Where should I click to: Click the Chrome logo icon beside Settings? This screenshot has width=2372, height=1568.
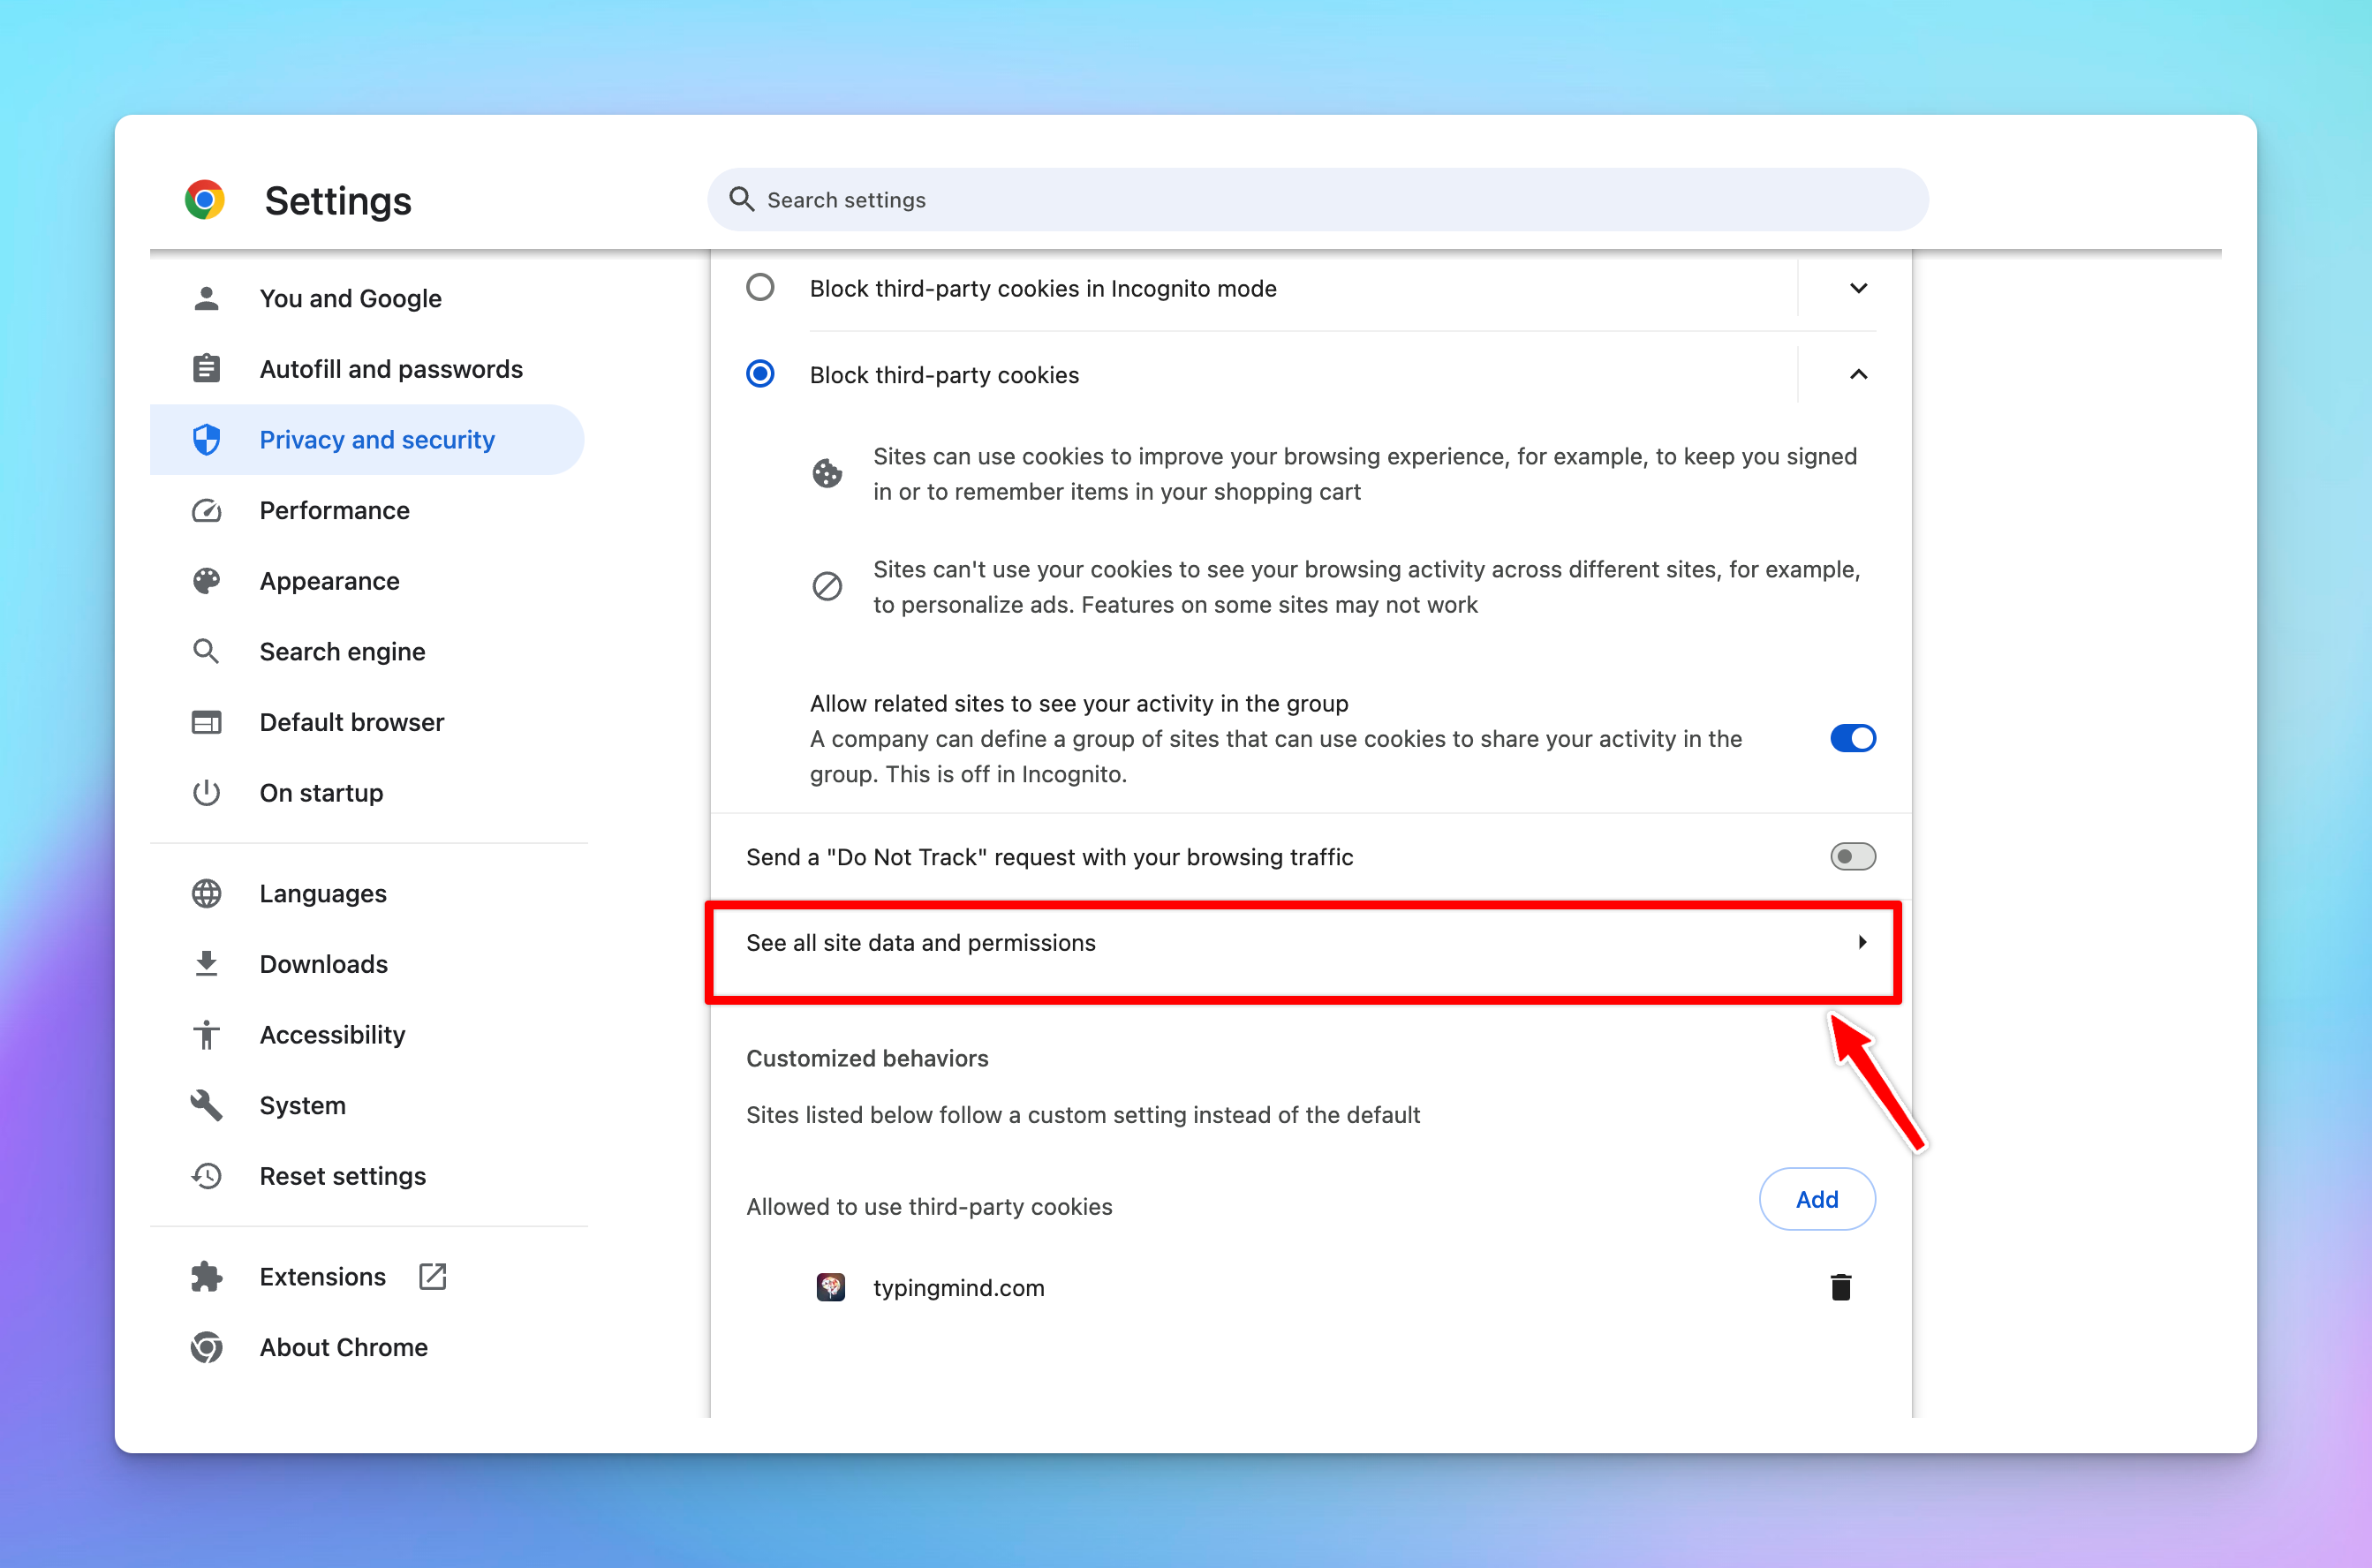click(x=205, y=200)
